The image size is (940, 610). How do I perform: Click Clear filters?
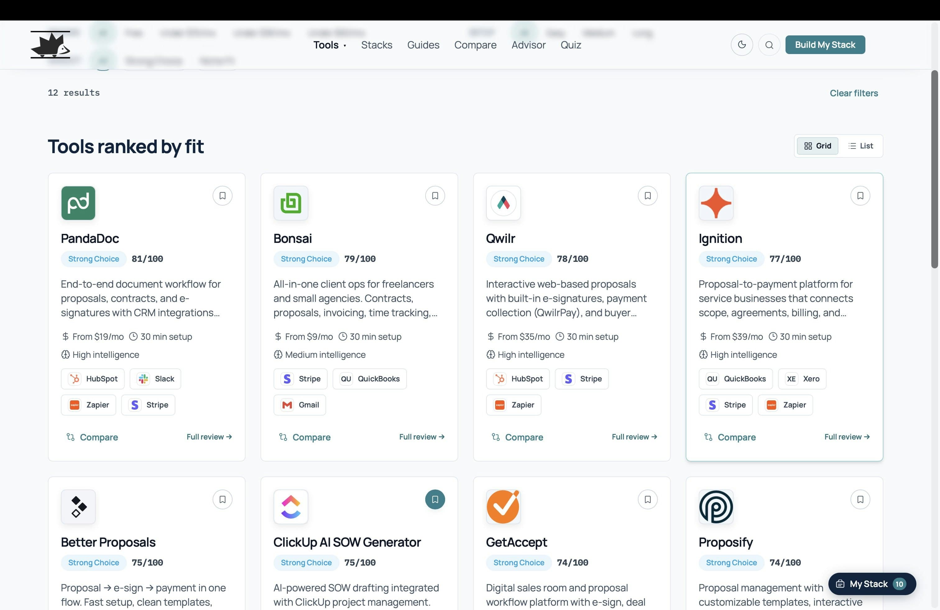(x=854, y=93)
